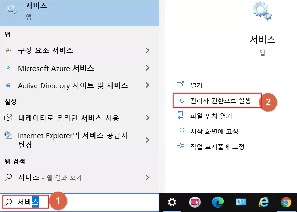Expand Internet Explorer 서비스 공급자 변경 chevron
The image size is (297, 212).
click(x=147, y=140)
